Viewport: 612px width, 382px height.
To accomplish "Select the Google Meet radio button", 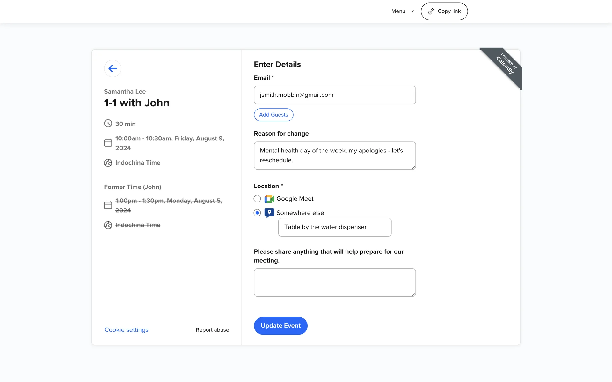I will pos(257,199).
